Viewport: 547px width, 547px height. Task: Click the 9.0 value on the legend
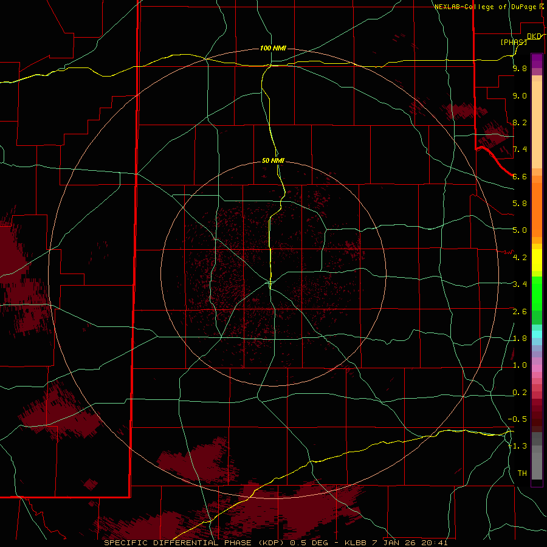pos(520,95)
